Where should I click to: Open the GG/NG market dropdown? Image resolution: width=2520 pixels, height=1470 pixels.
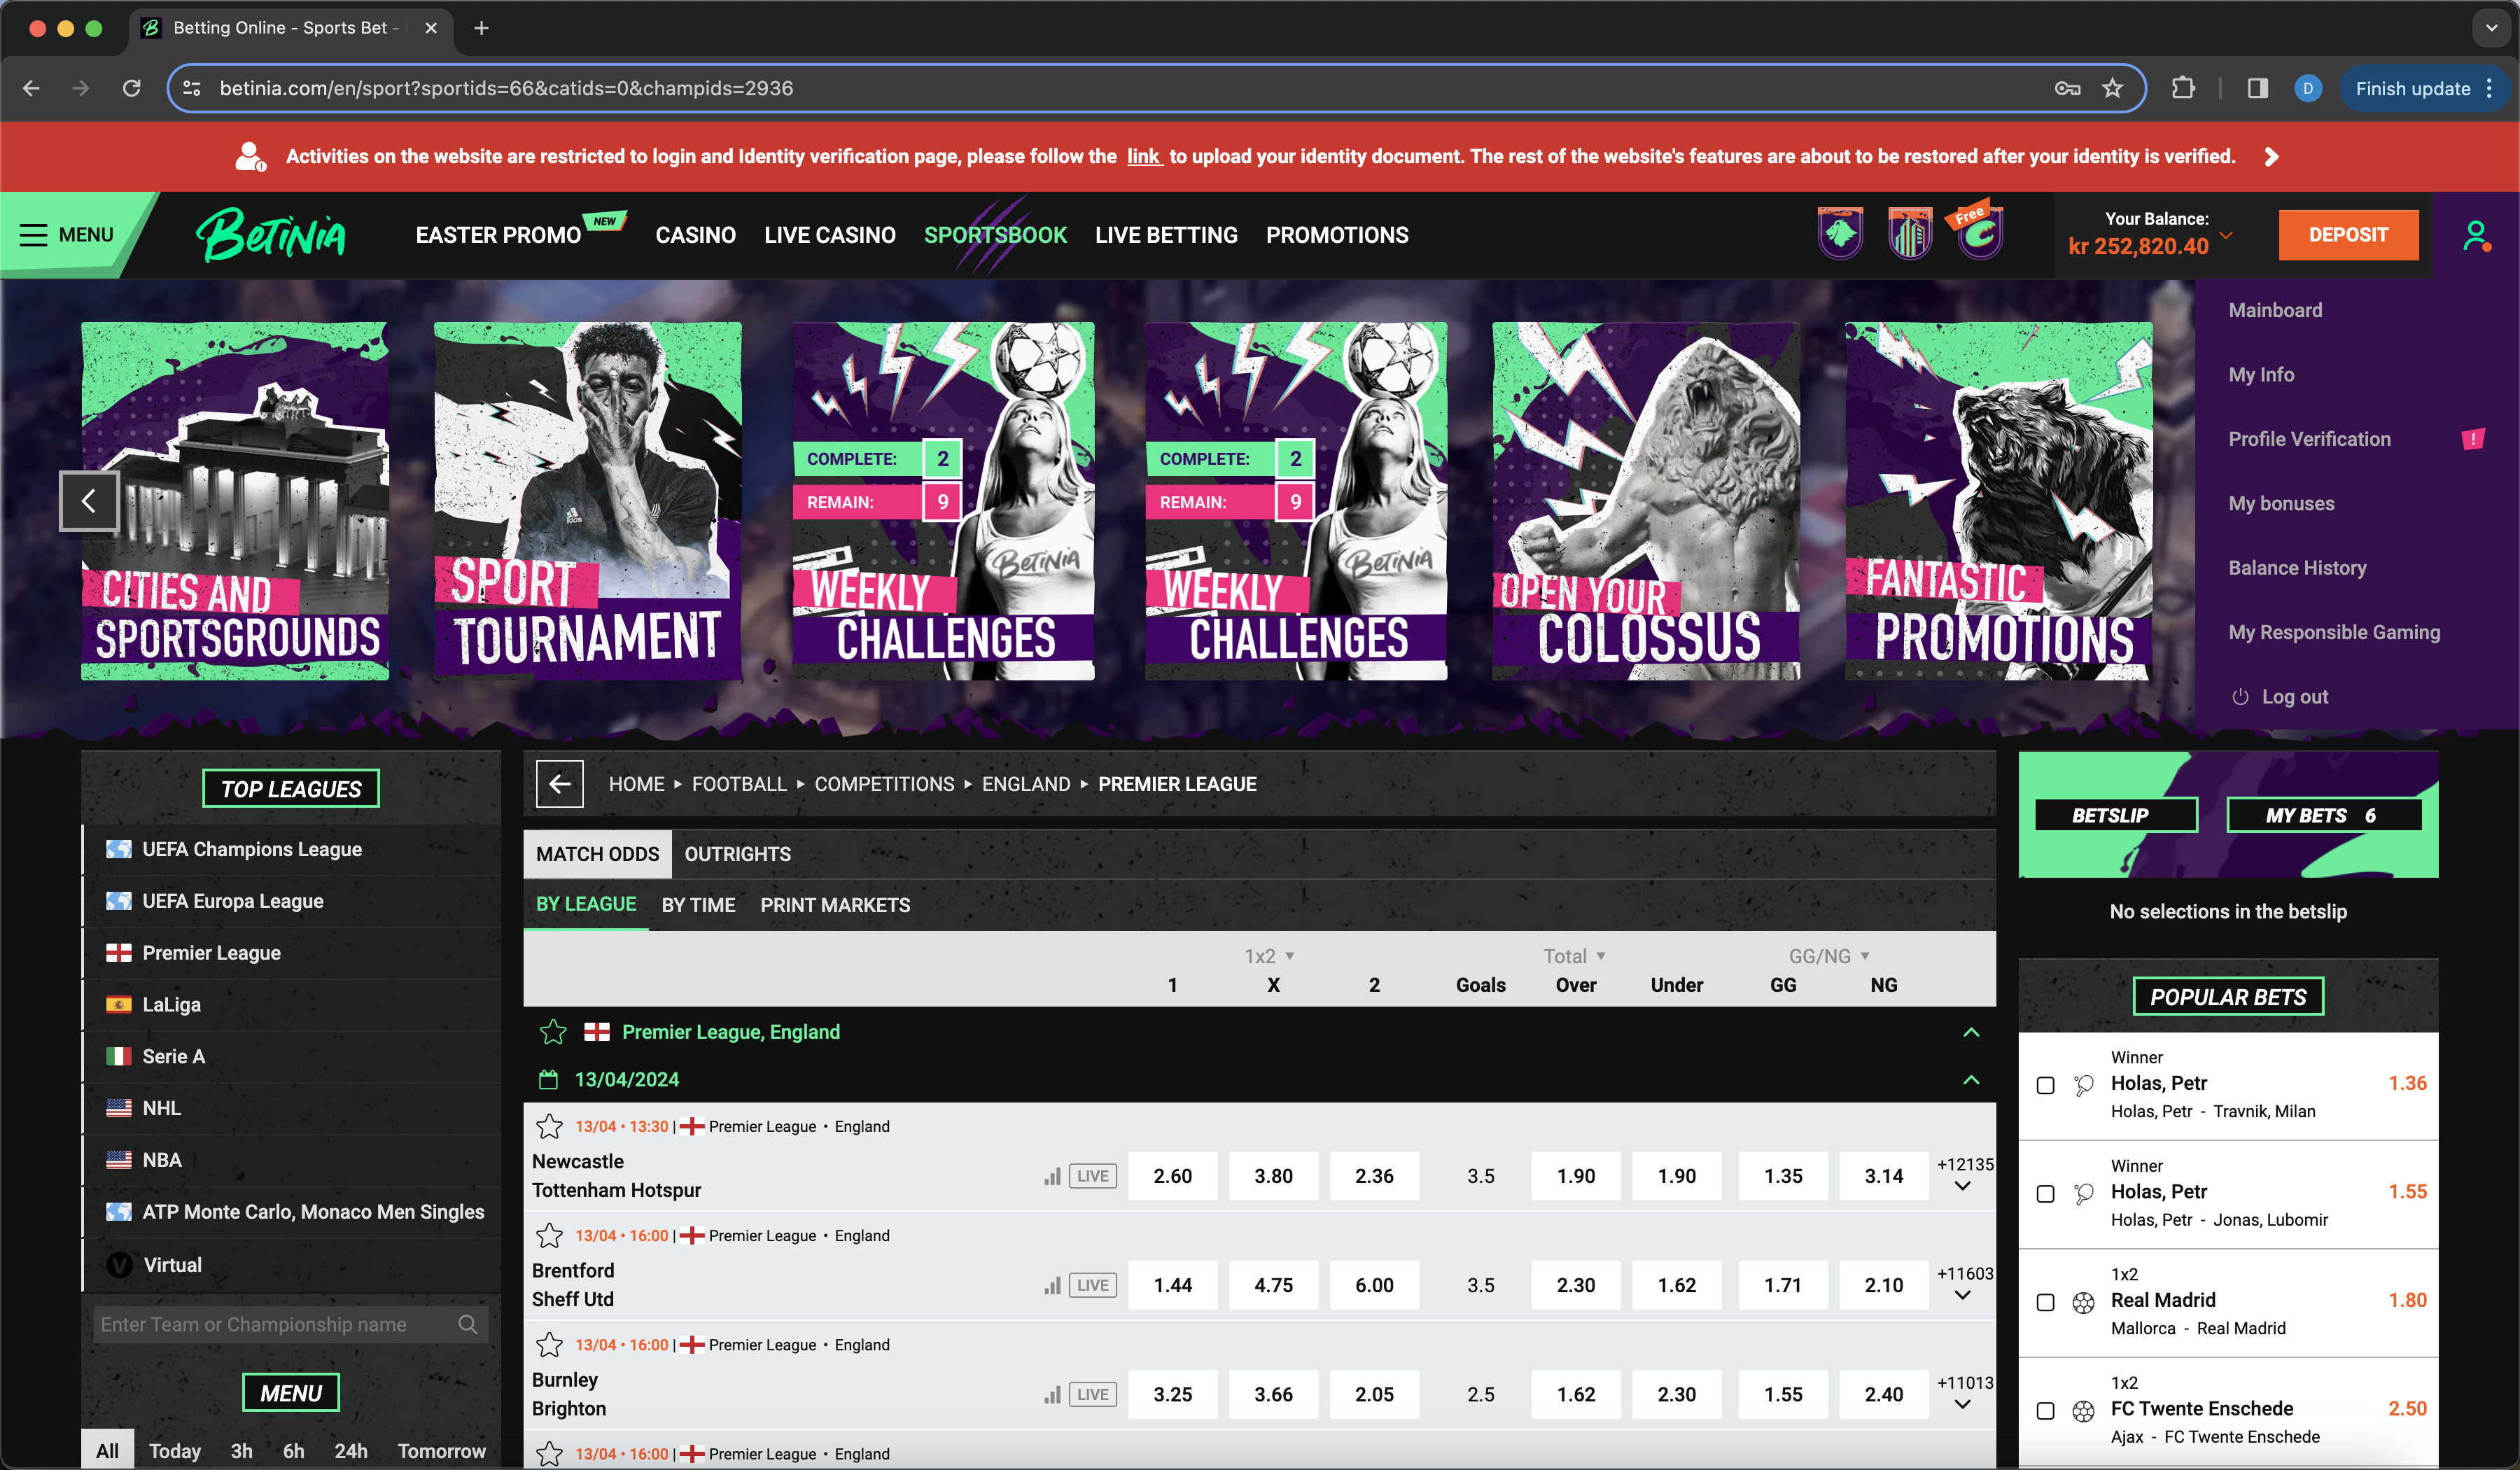click(1829, 956)
